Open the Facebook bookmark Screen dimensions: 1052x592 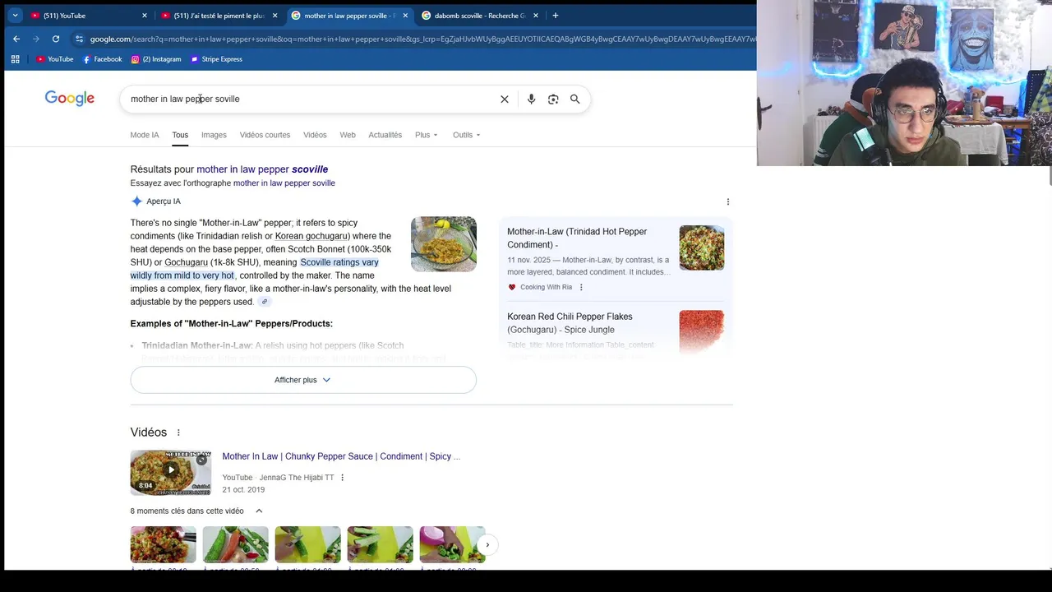pos(102,59)
